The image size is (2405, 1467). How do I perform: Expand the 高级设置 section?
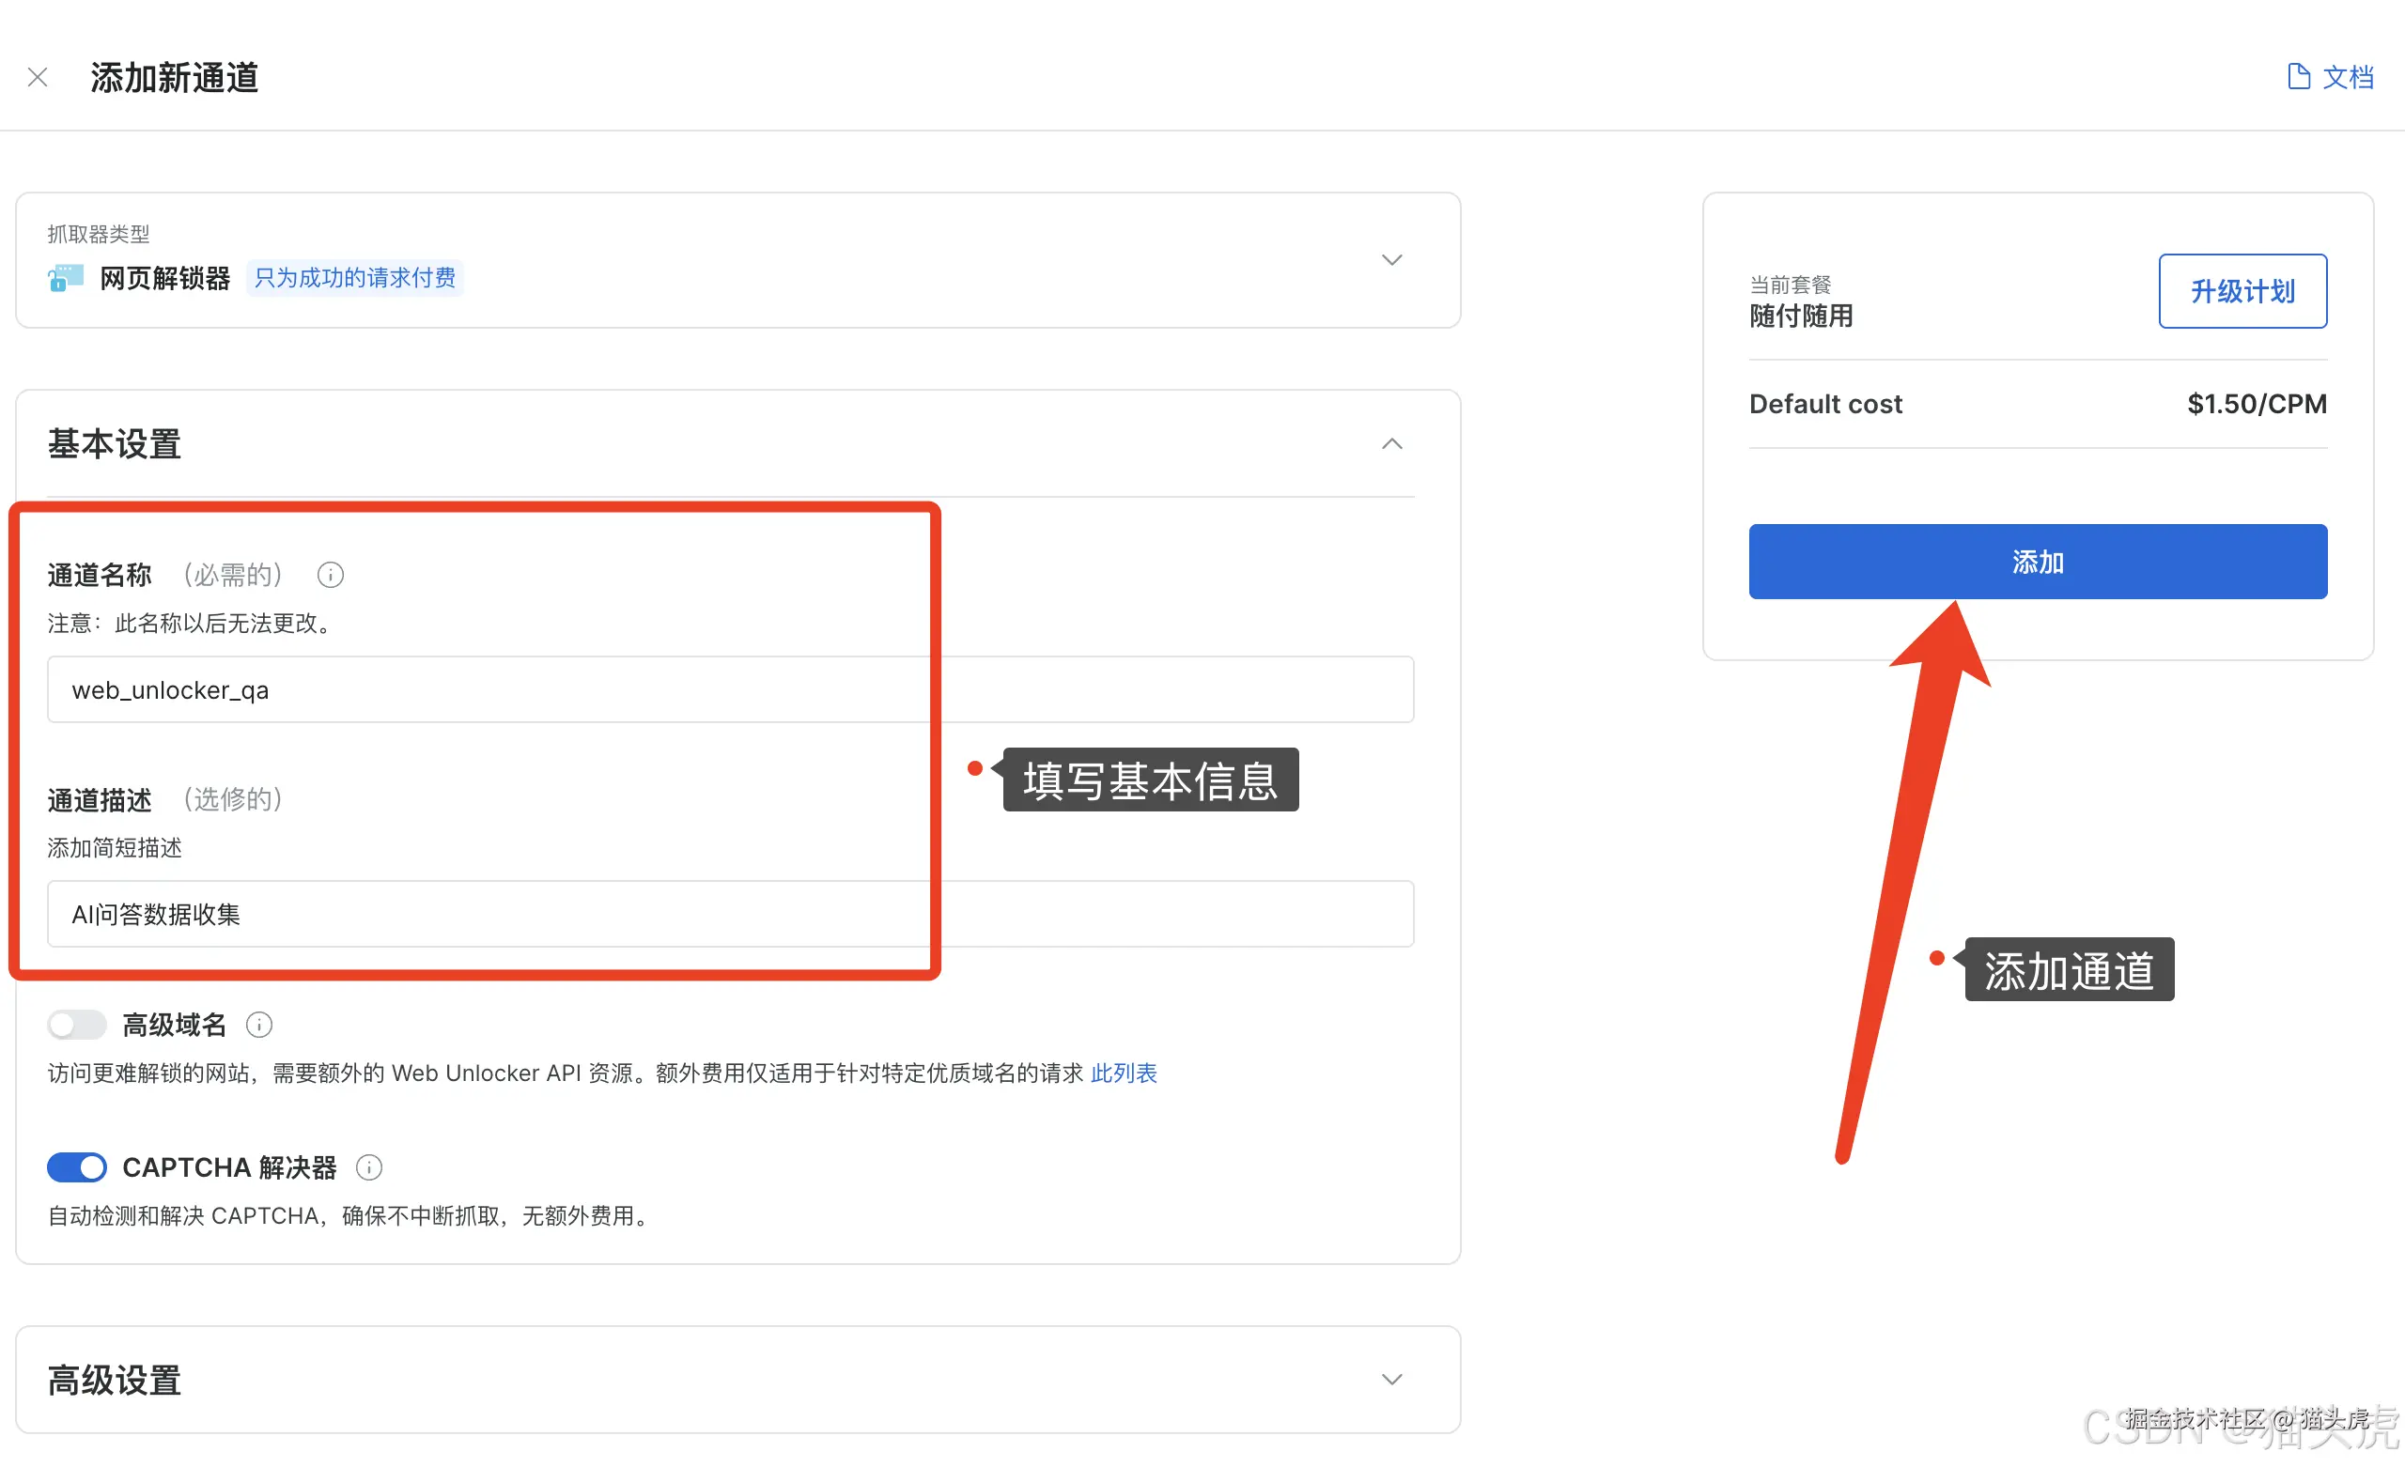click(x=1392, y=1379)
